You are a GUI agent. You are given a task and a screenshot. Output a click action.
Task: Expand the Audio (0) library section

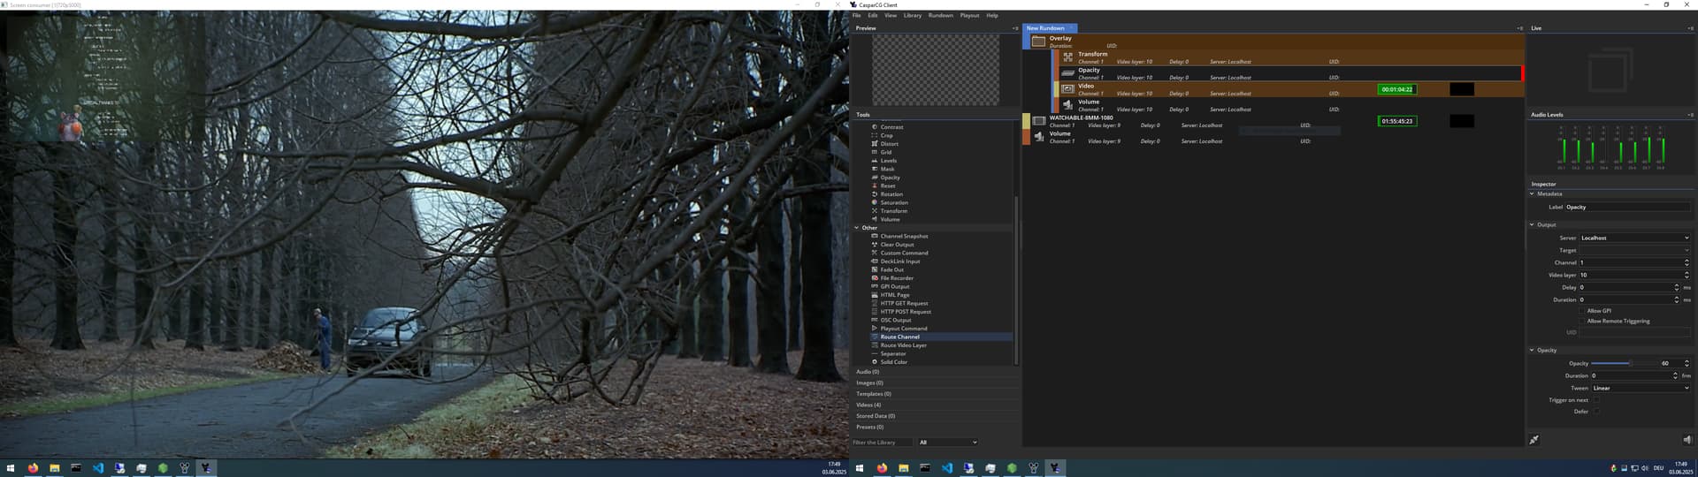(935, 372)
